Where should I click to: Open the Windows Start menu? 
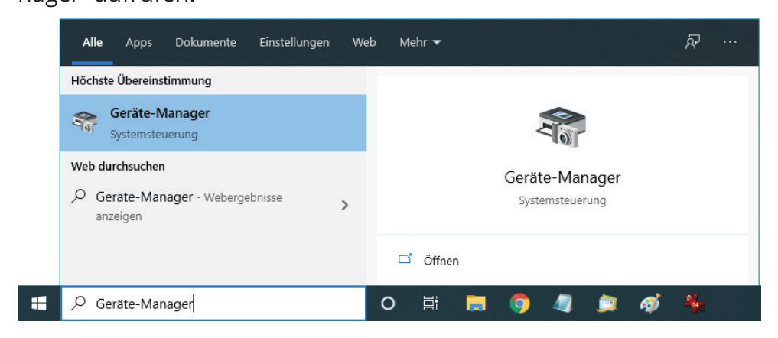39,304
